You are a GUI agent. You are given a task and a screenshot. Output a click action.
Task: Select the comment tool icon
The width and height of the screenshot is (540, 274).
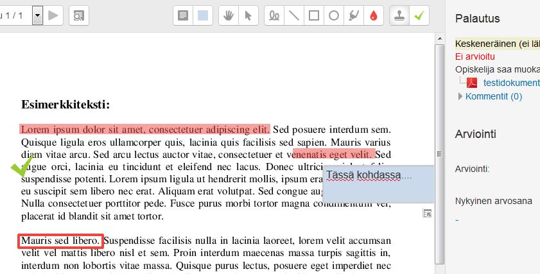pos(184,15)
